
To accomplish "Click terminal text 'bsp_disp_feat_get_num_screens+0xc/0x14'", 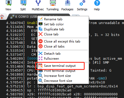I will 78,86.
